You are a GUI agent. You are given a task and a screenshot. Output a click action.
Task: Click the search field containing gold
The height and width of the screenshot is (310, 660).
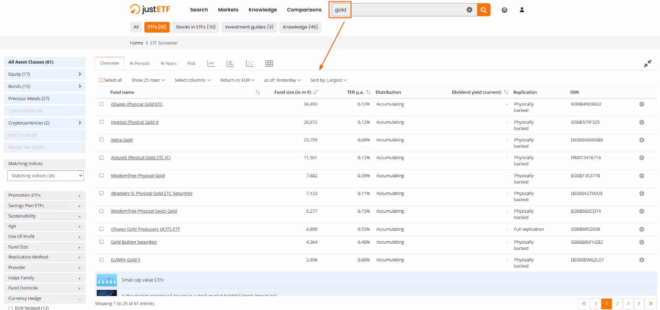pyautogui.click(x=404, y=10)
